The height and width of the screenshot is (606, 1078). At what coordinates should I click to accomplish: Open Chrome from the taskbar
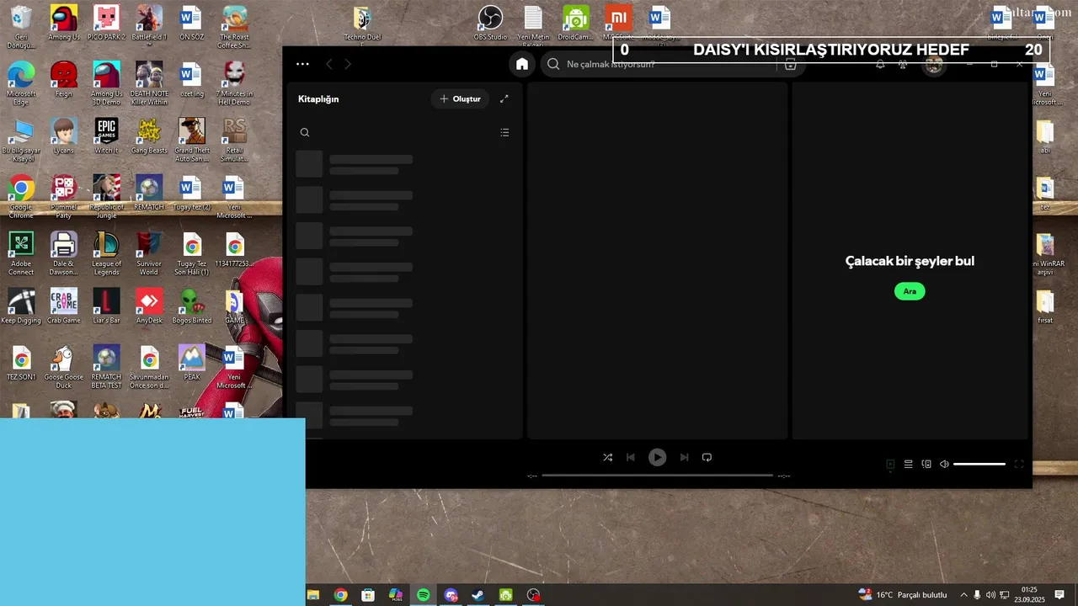(x=340, y=595)
